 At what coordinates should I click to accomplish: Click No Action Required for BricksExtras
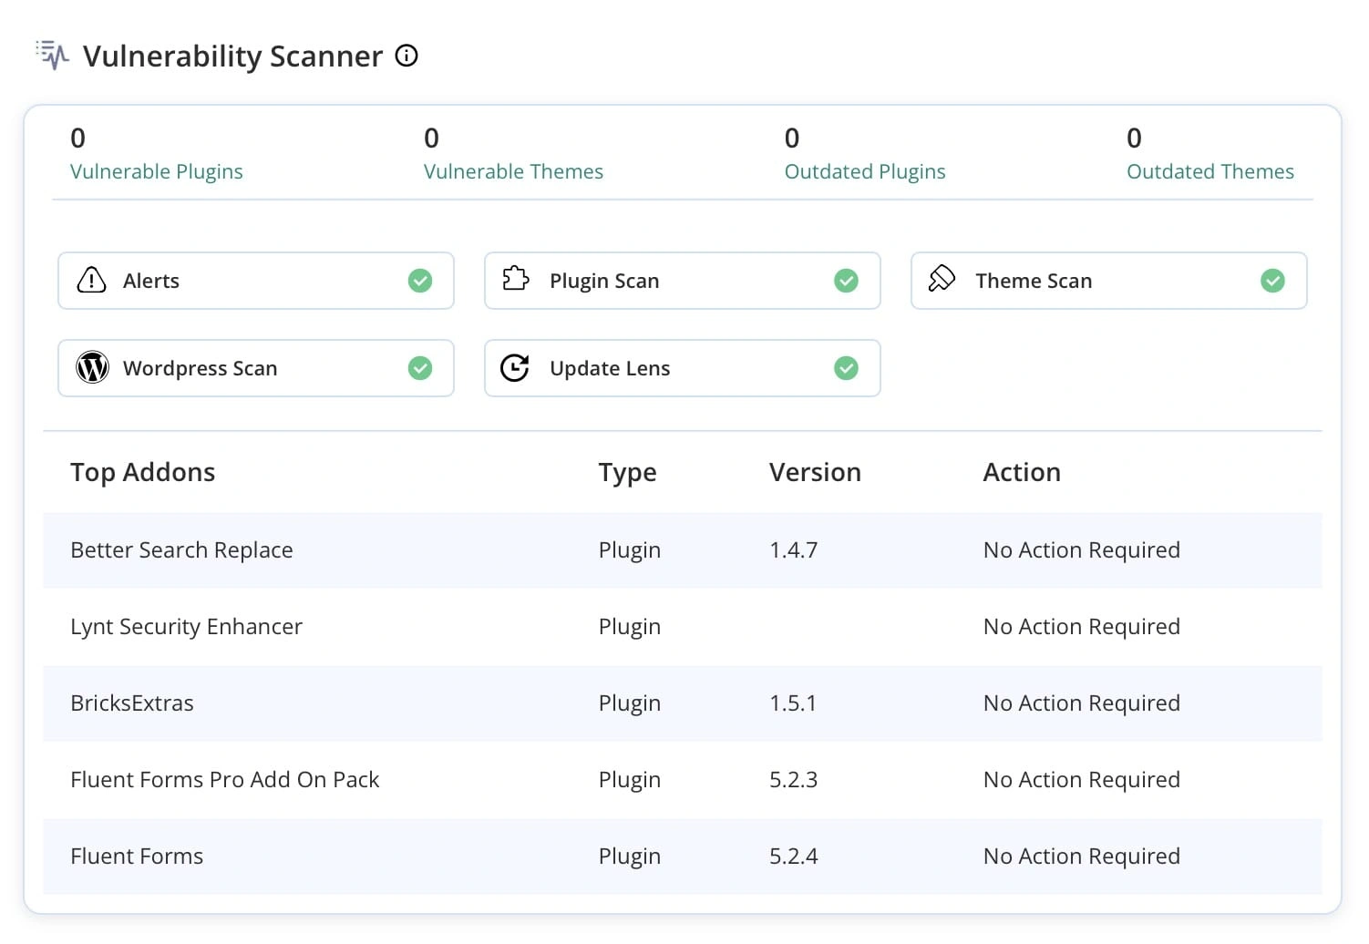[1082, 703]
